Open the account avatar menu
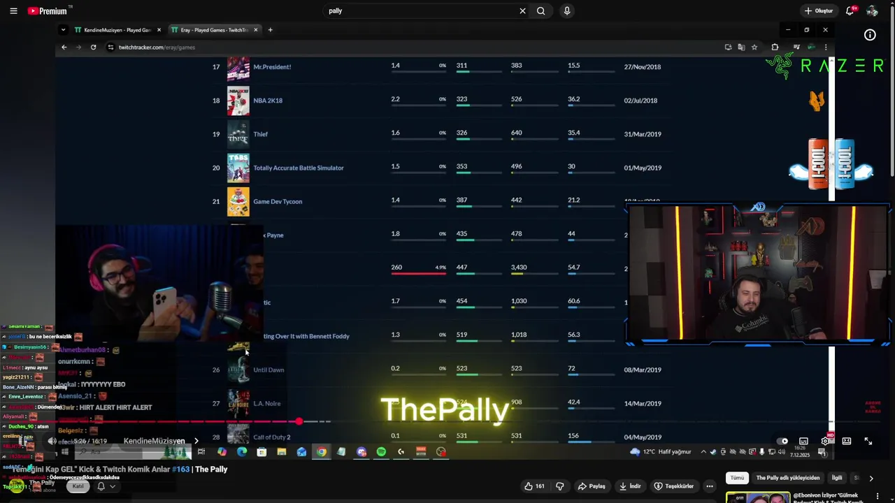This screenshot has height=503, width=895. [872, 11]
